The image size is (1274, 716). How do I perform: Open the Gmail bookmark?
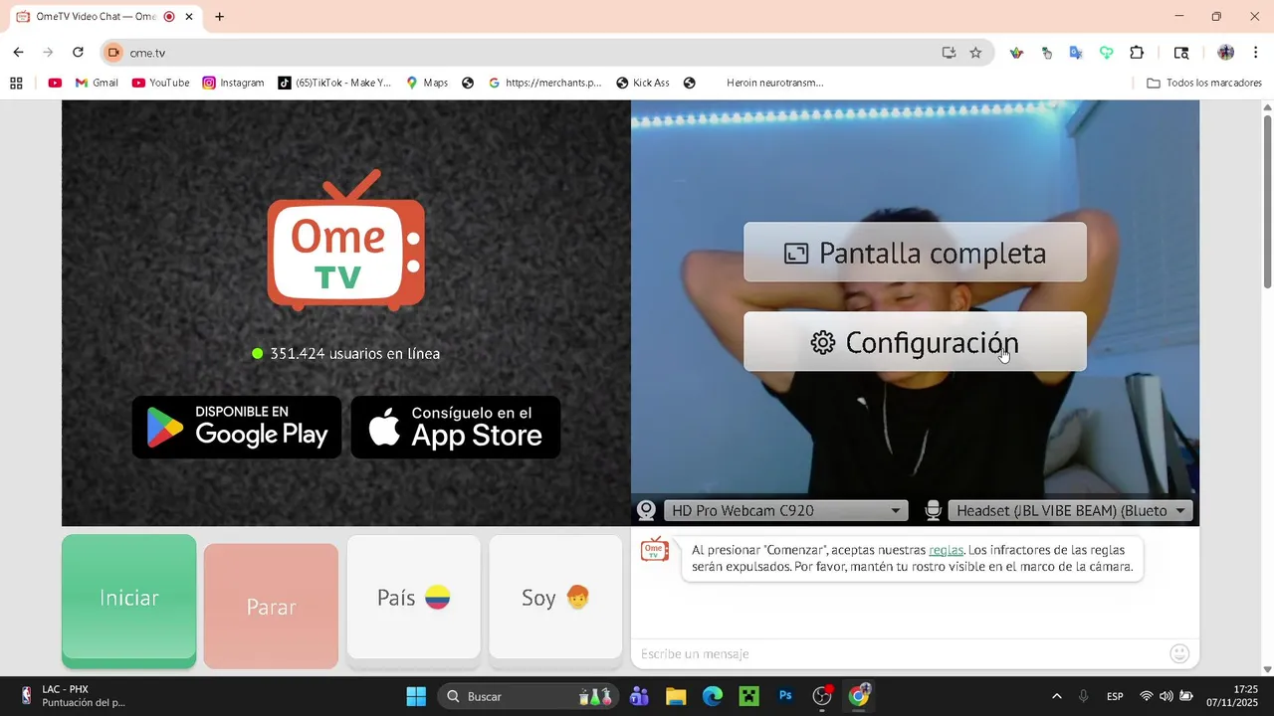[x=97, y=83]
